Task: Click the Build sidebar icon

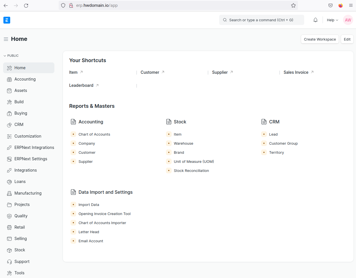Action: [9, 102]
